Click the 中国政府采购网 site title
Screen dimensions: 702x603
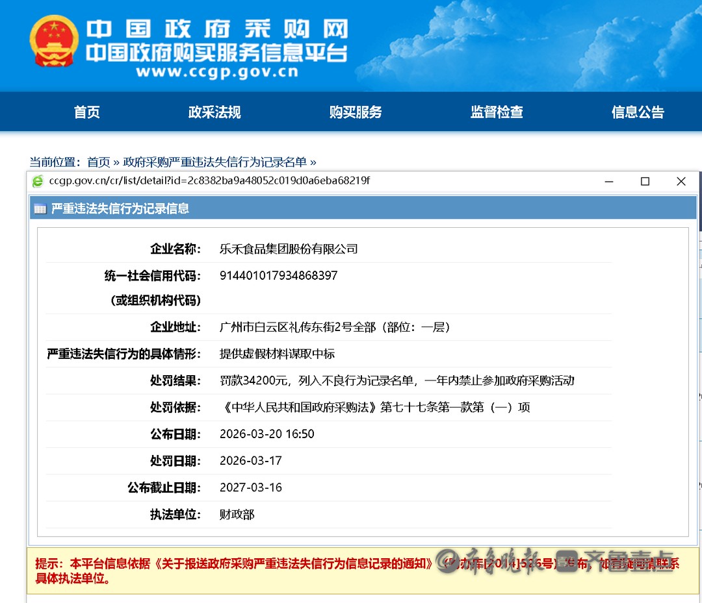[x=217, y=29]
